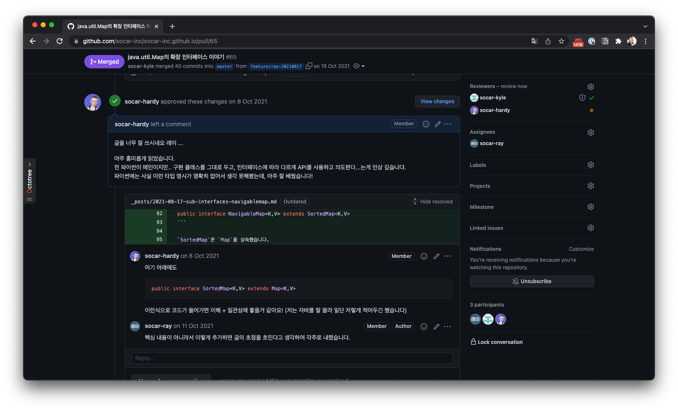Edit socar-hardy's review comment with pencil
678x411 pixels.
[x=438, y=124]
